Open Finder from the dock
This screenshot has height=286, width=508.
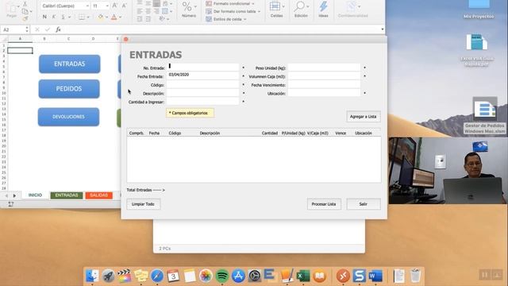pyautogui.click(x=92, y=276)
